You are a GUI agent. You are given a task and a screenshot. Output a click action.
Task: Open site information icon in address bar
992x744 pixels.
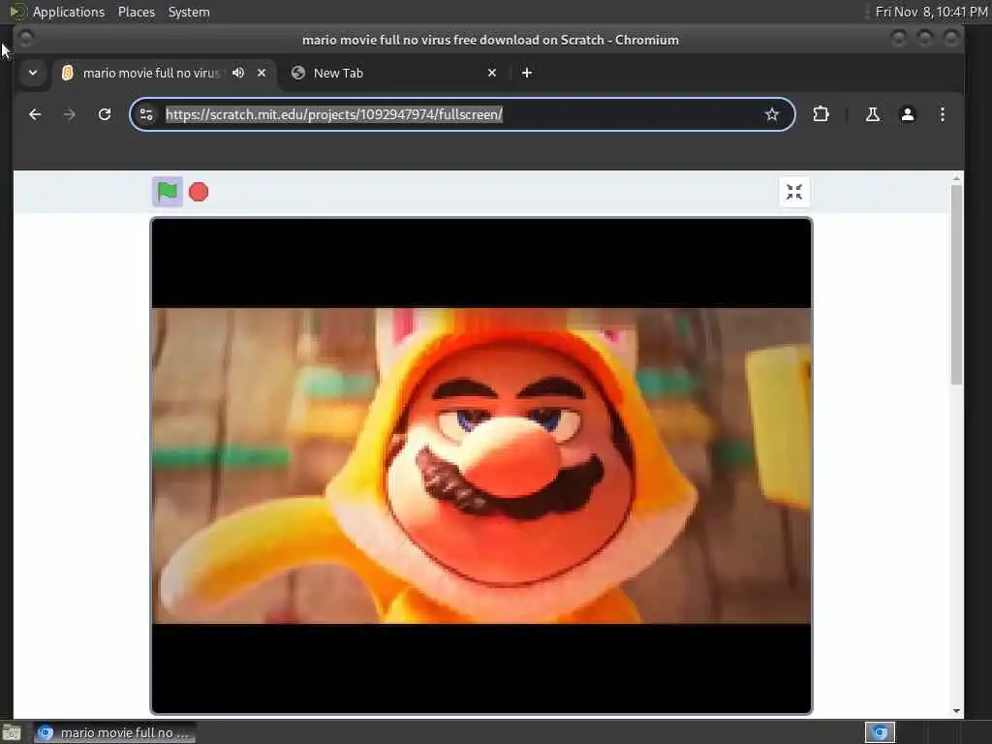146,114
